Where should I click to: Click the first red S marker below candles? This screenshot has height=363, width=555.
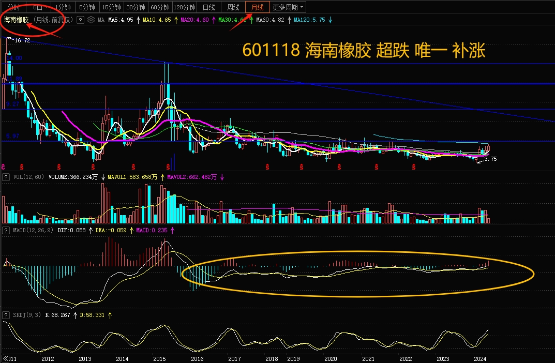(x=22, y=167)
